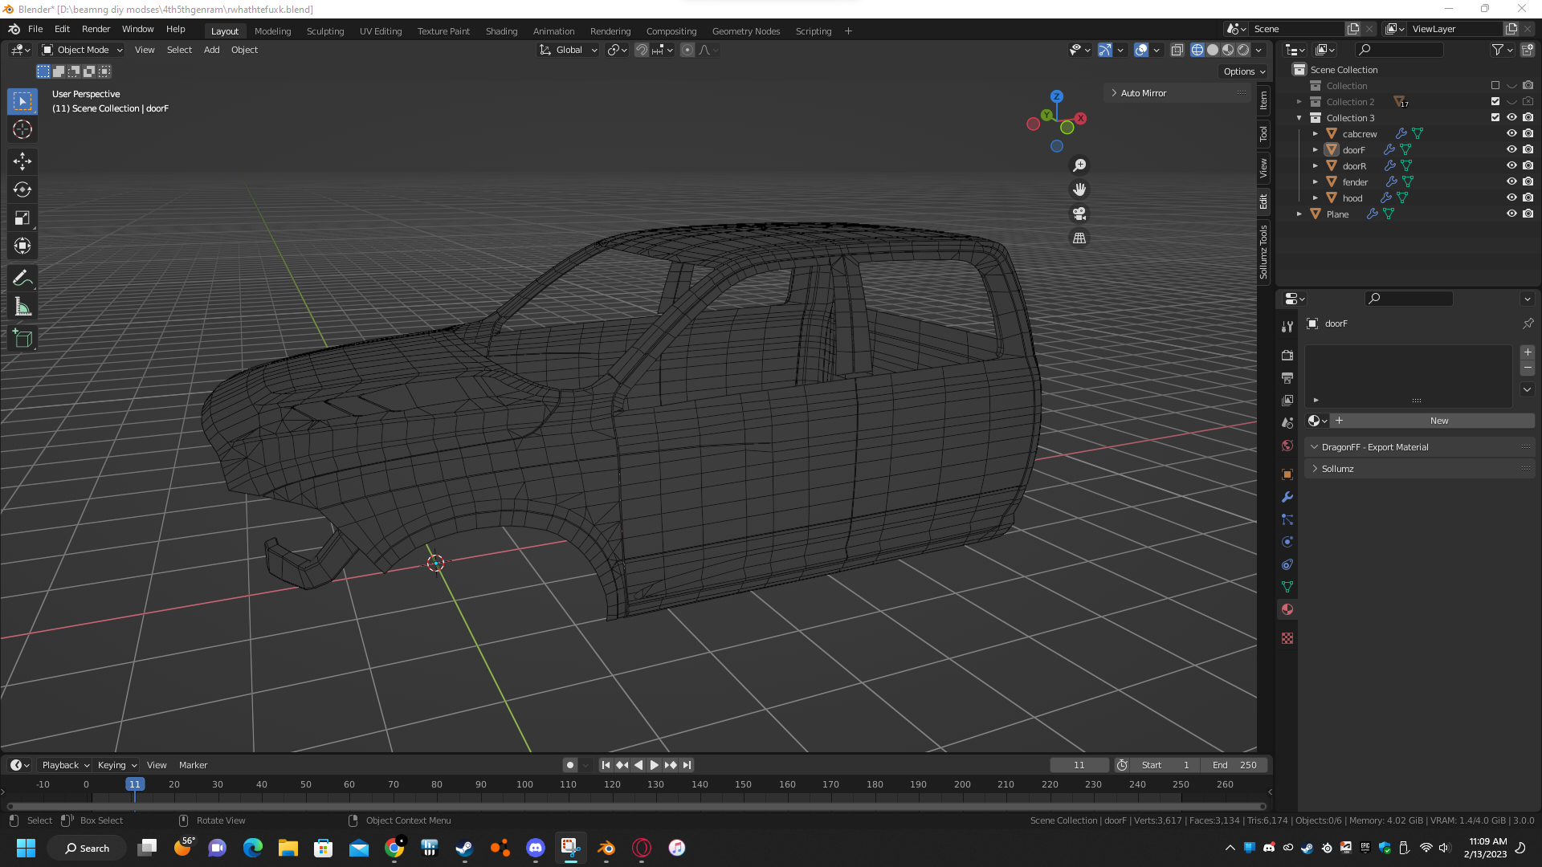Open the Playback dropdown in timeline
This screenshot has height=867, width=1542.
(x=65, y=765)
